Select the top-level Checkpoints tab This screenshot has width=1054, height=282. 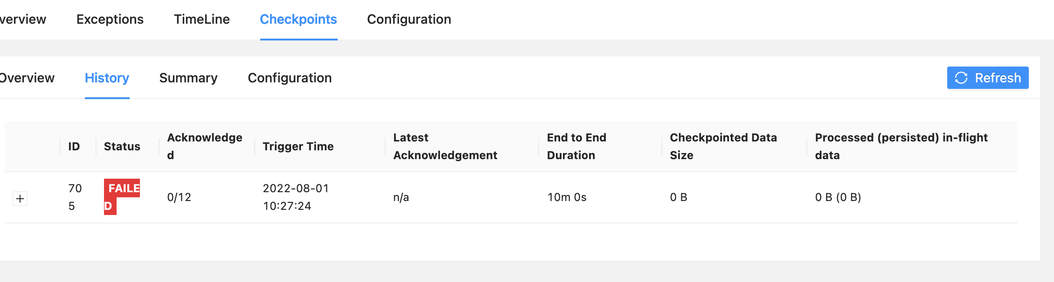(298, 19)
